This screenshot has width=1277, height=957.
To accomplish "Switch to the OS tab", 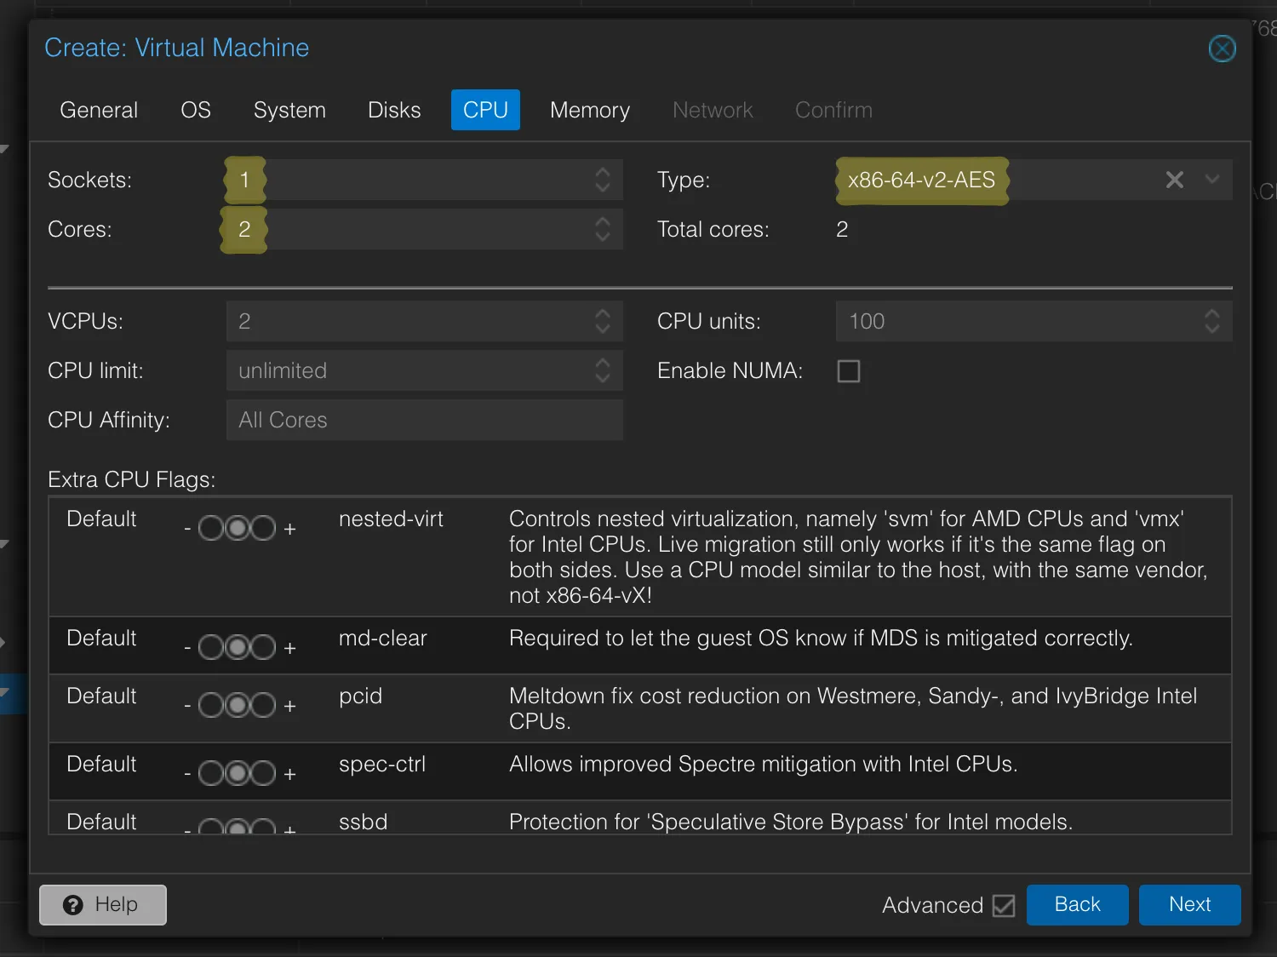I will tap(196, 110).
